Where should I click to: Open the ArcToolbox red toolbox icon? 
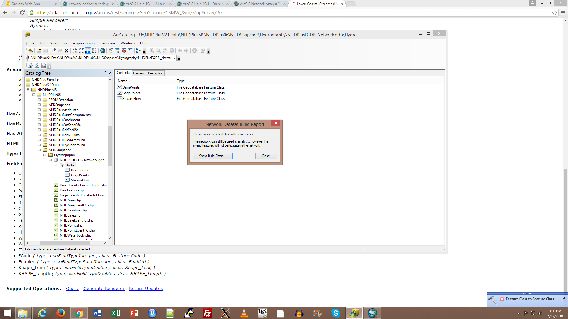coord(124,51)
